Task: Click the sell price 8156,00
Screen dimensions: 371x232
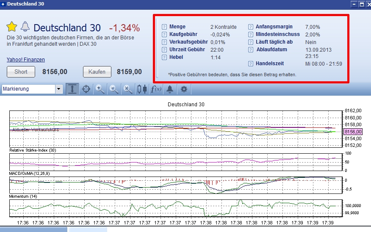Action: [55, 72]
